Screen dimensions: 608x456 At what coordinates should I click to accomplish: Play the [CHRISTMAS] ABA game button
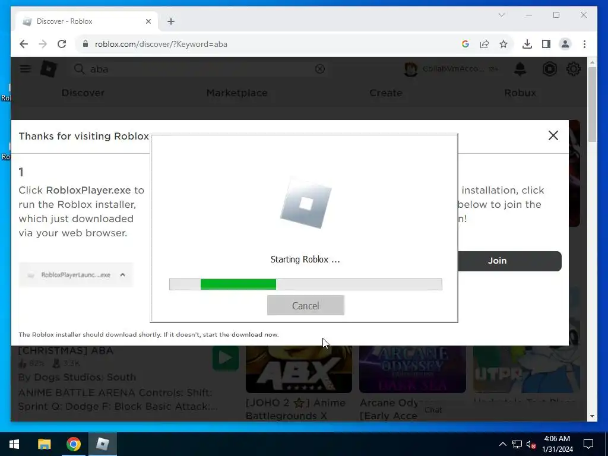225,358
